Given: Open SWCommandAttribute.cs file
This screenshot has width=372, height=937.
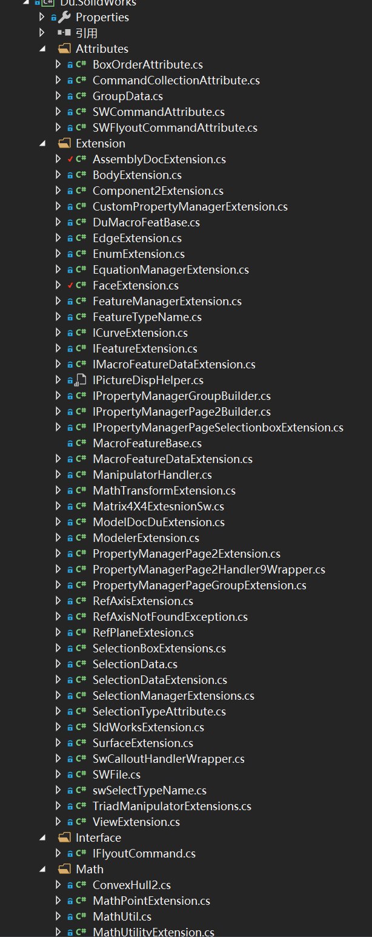Looking at the screenshot, I should tap(159, 112).
